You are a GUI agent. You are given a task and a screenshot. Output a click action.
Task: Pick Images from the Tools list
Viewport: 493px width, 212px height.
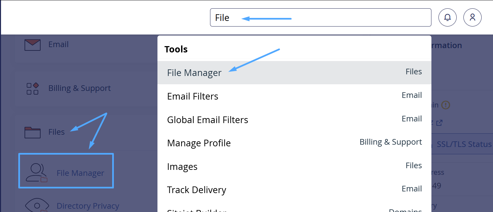[182, 167]
